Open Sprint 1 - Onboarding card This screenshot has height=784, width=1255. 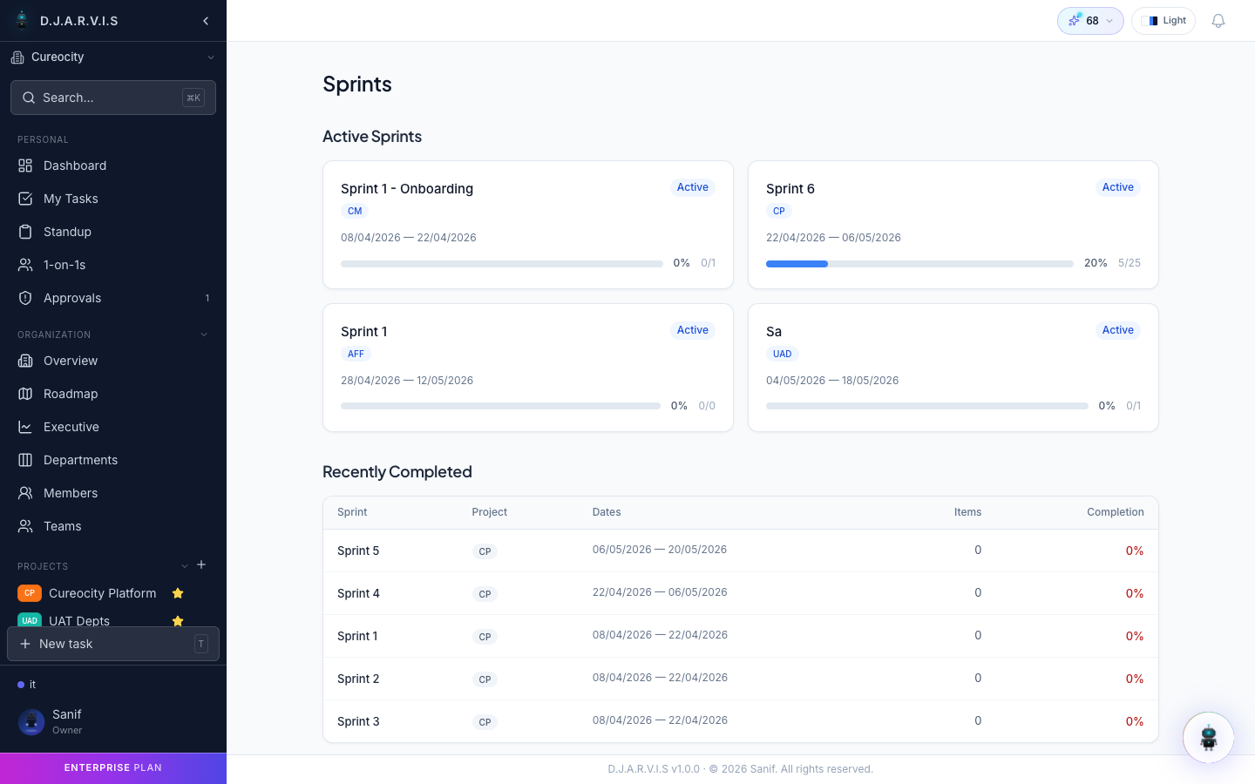click(528, 225)
